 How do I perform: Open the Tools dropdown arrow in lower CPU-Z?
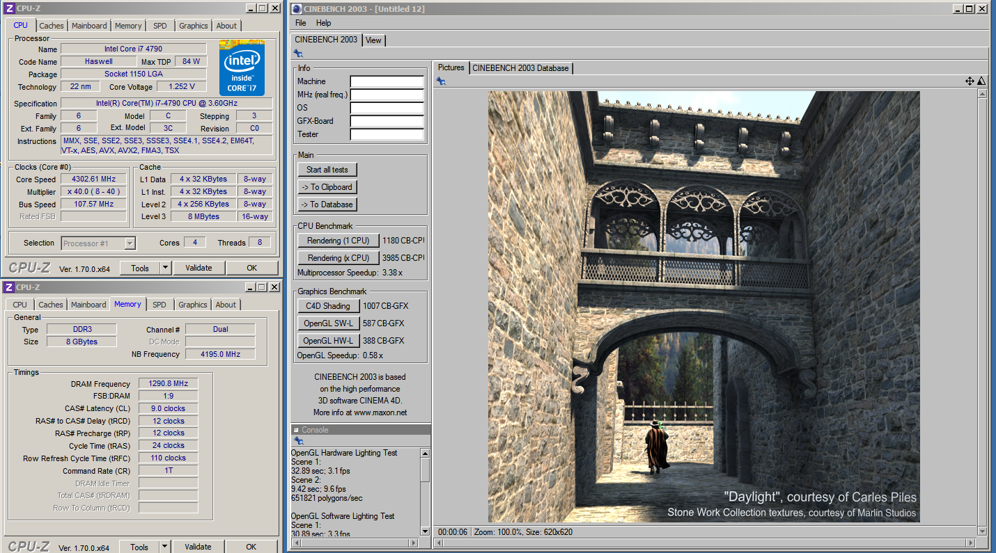(165, 547)
